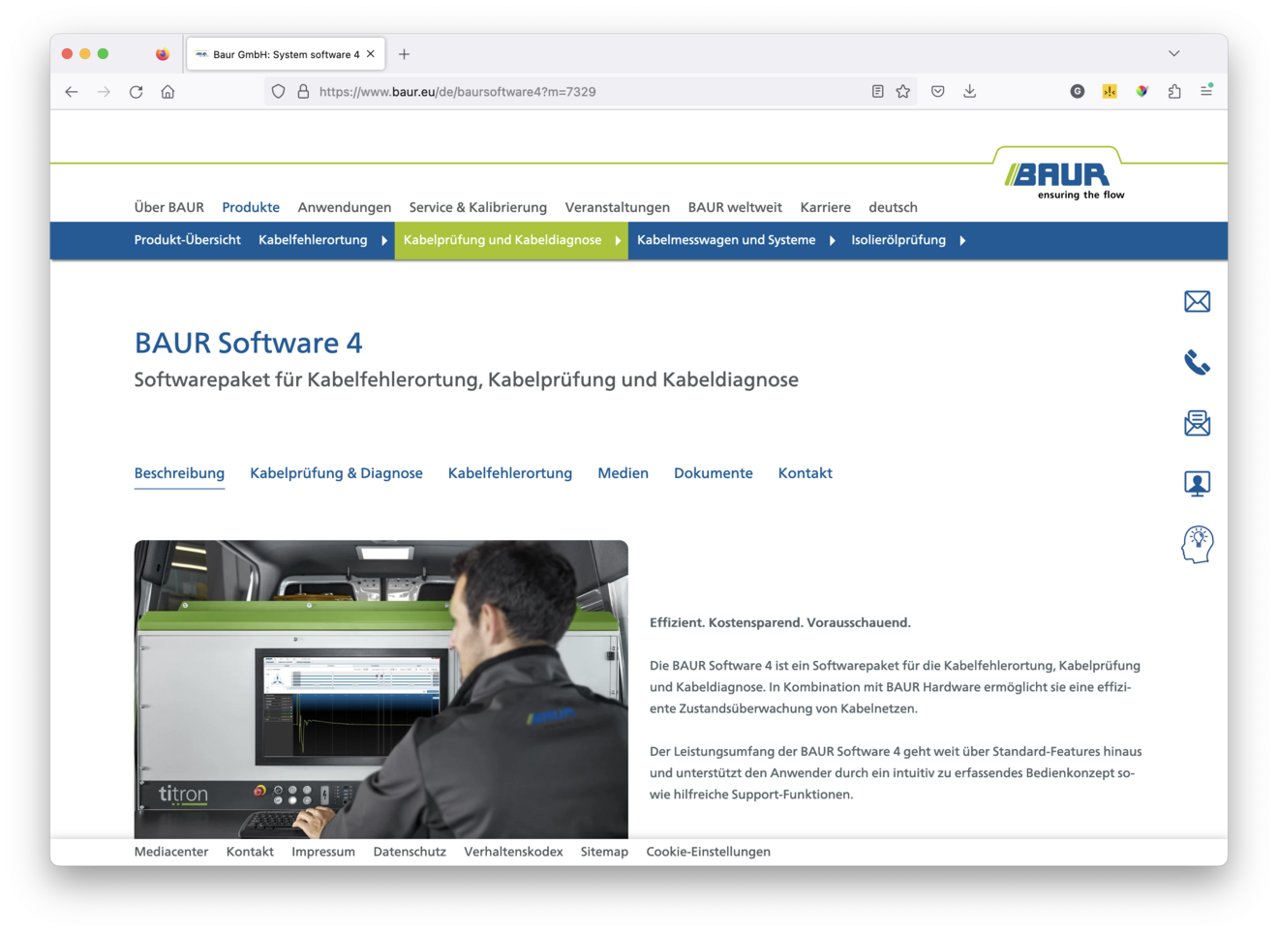This screenshot has width=1278, height=932.
Task: Click the Grammarly G extension icon
Action: 1078,92
